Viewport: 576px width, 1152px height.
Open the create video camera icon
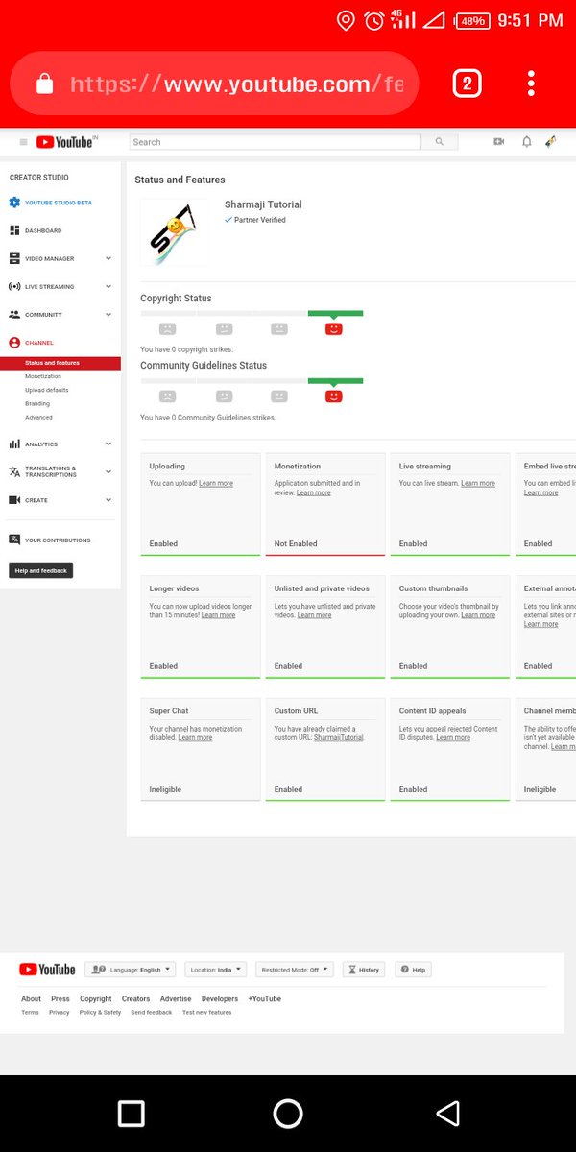tap(499, 142)
